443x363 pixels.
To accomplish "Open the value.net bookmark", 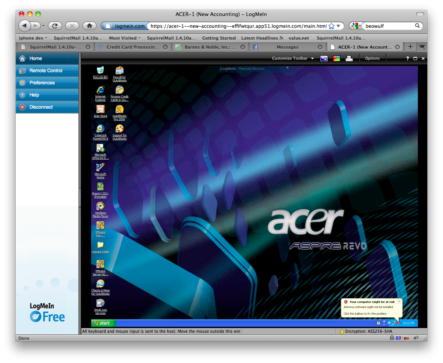I will click(298, 38).
